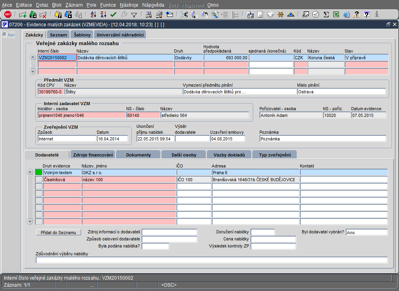Sort descending with the Z-A icon
399x291 pixels.
tap(103, 15)
